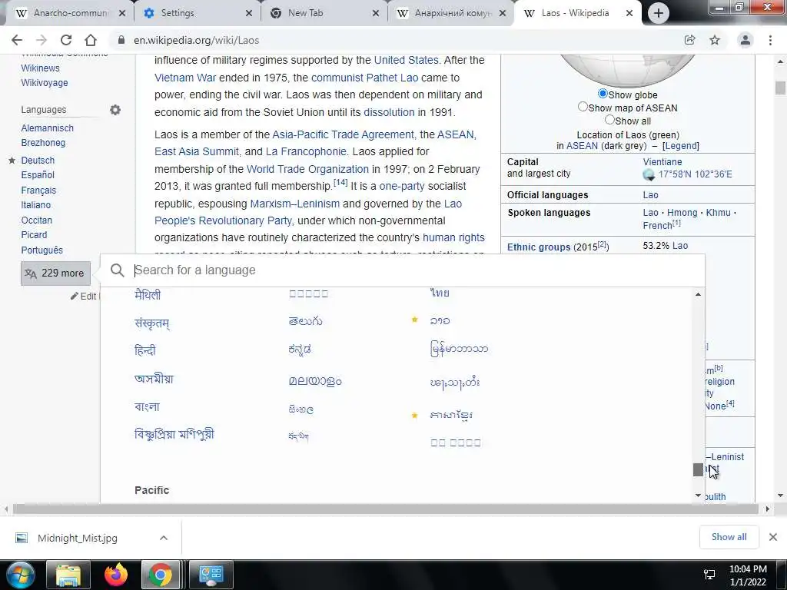Click the site lock icon in address bar
787x590 pixels.
121,40
